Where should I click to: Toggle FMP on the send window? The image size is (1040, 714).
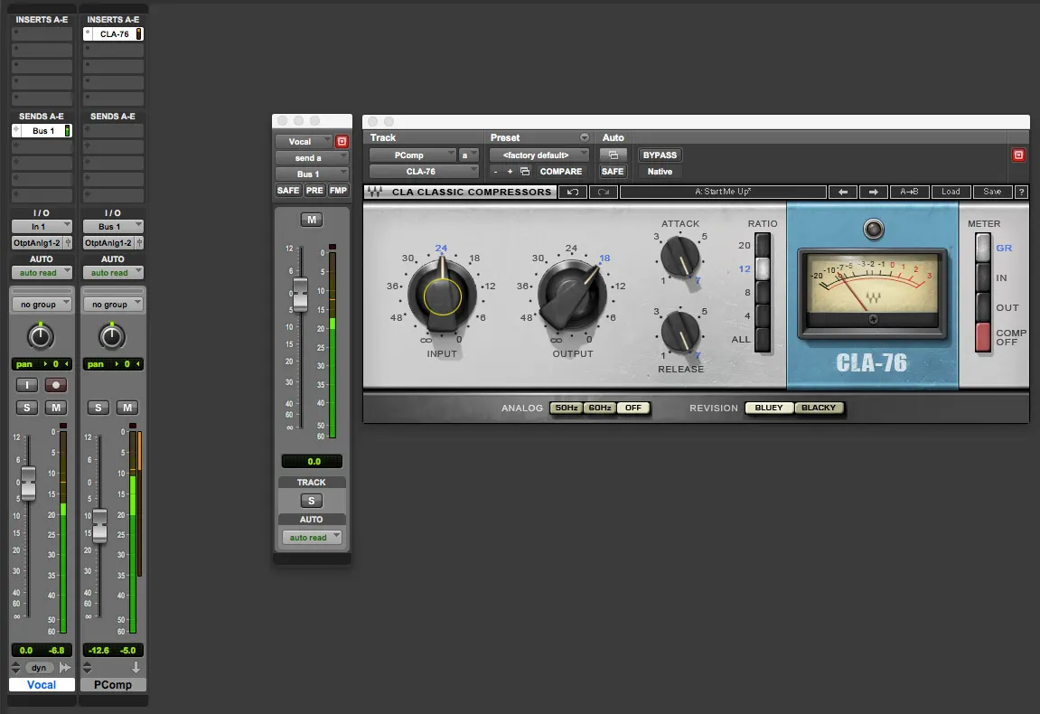(x=338, y=191)
